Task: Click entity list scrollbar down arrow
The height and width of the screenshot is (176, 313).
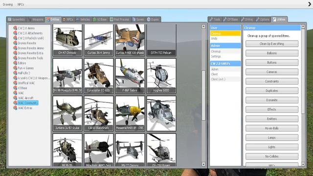Action: tap(203, 164)
